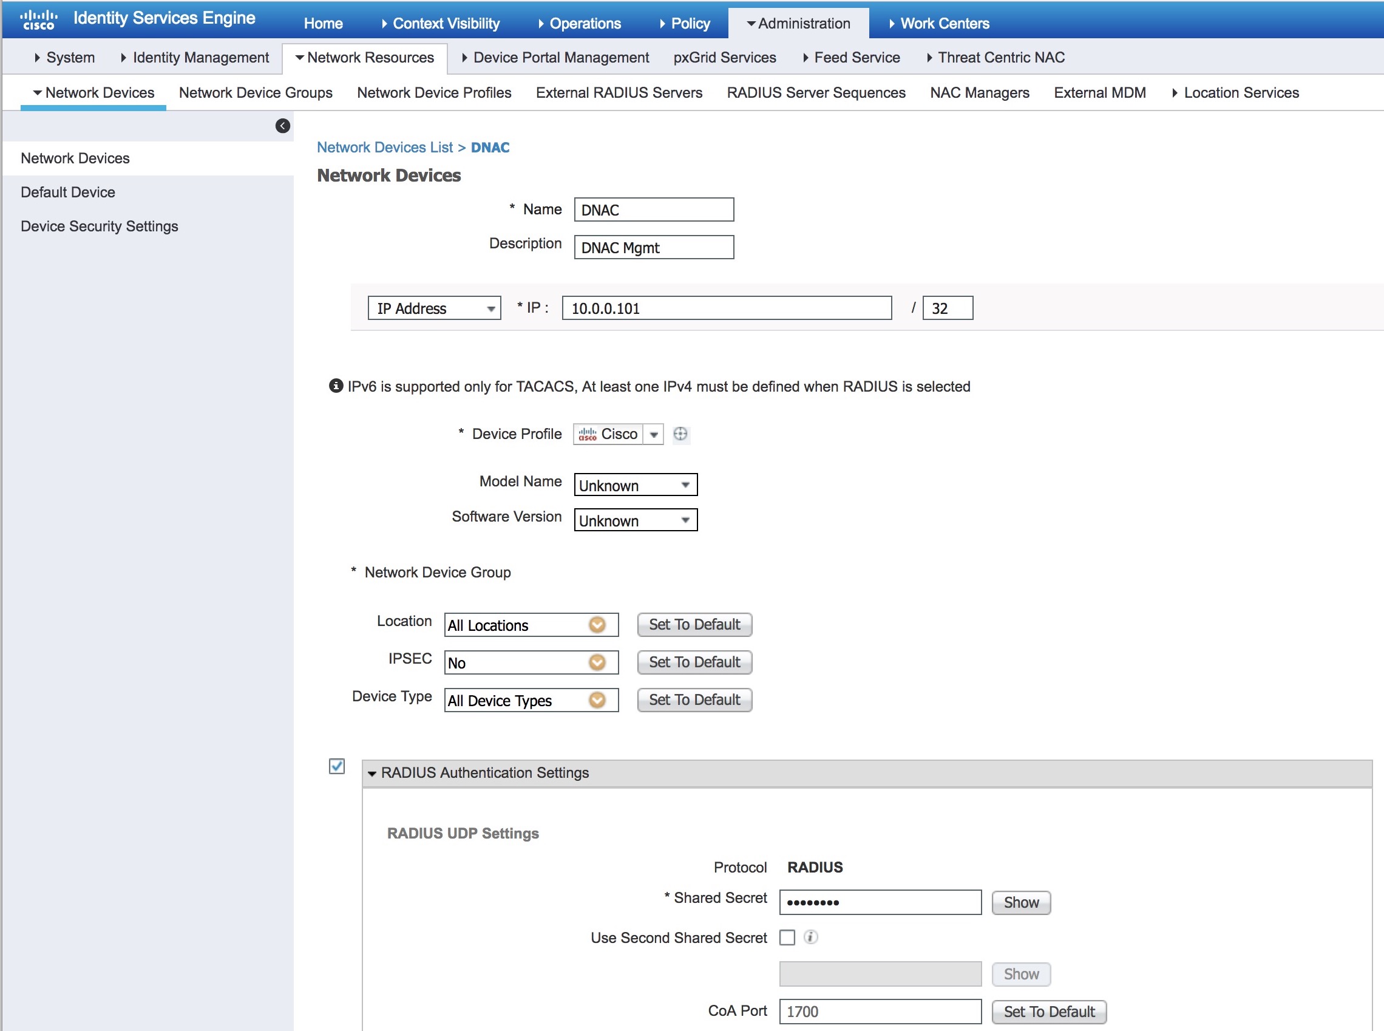Click the Identity Services Engine title
The width and height of the screenshot is (1384, 1031).
point(164,18)
